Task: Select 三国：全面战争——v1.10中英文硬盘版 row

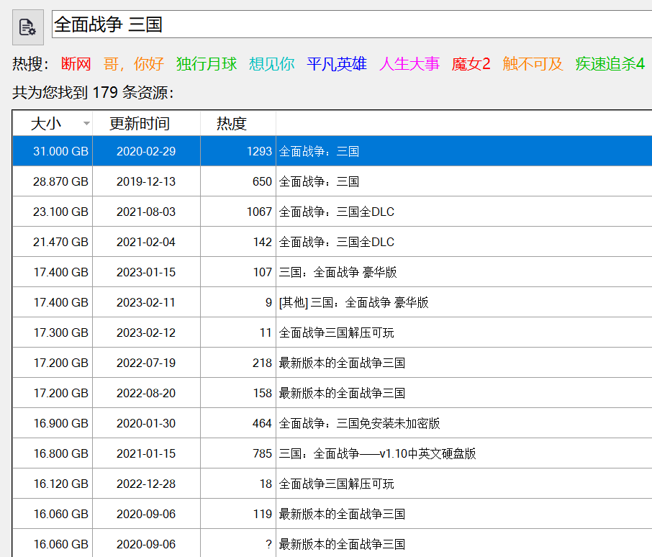Action: click(x=332, y=453)
